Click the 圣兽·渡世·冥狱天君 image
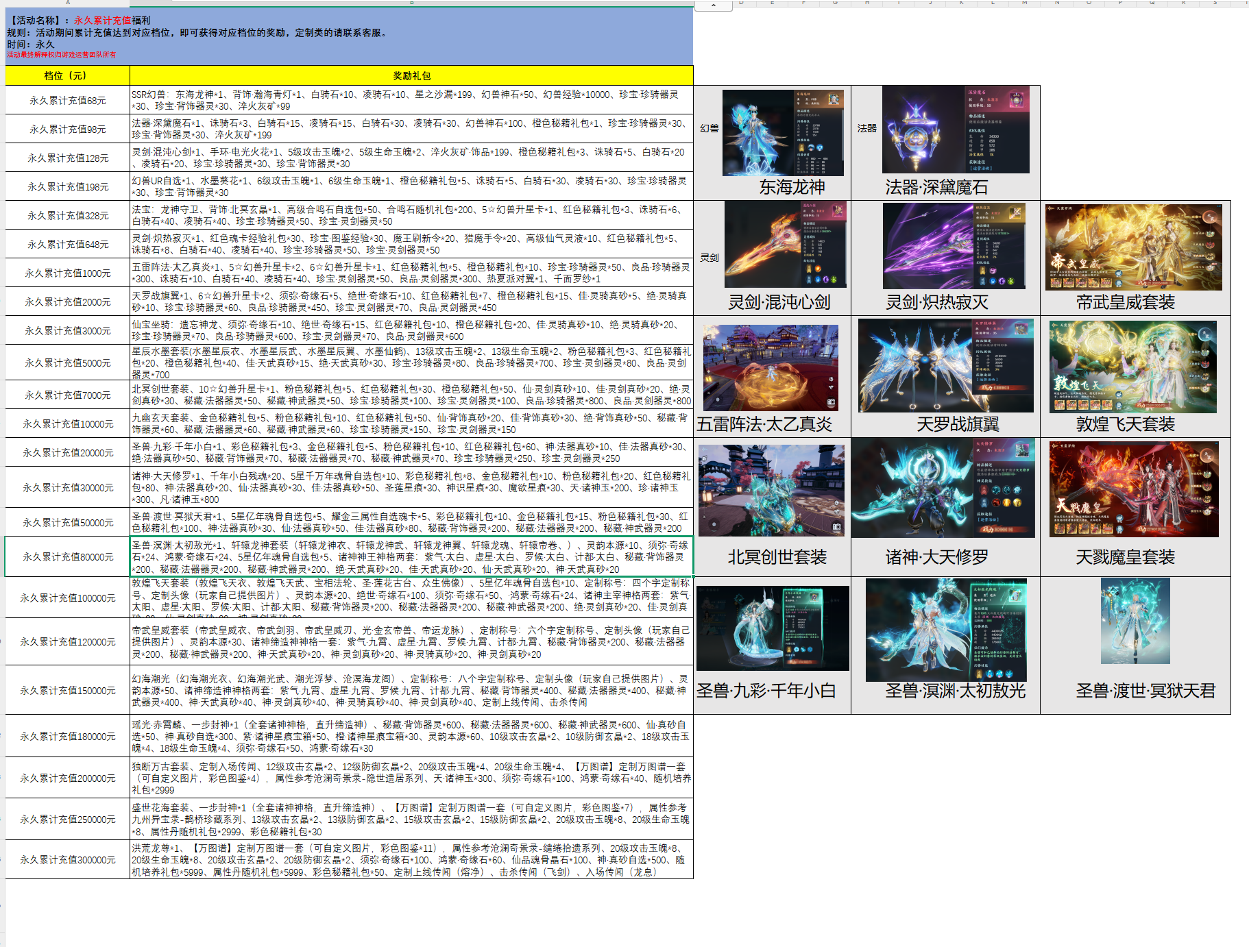 [x=1135, y=622]
